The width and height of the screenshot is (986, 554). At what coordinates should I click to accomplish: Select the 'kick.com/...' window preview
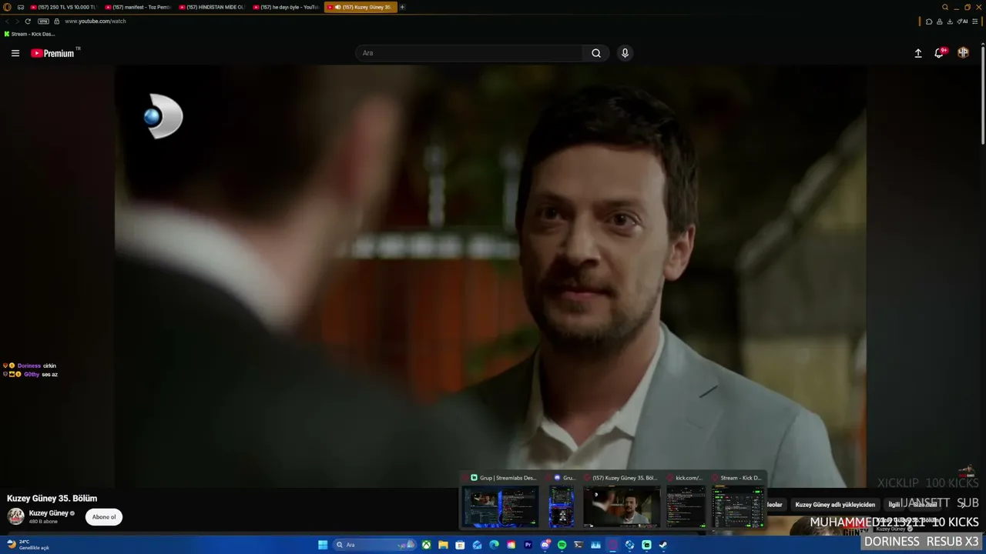click(x=686, y=500)
